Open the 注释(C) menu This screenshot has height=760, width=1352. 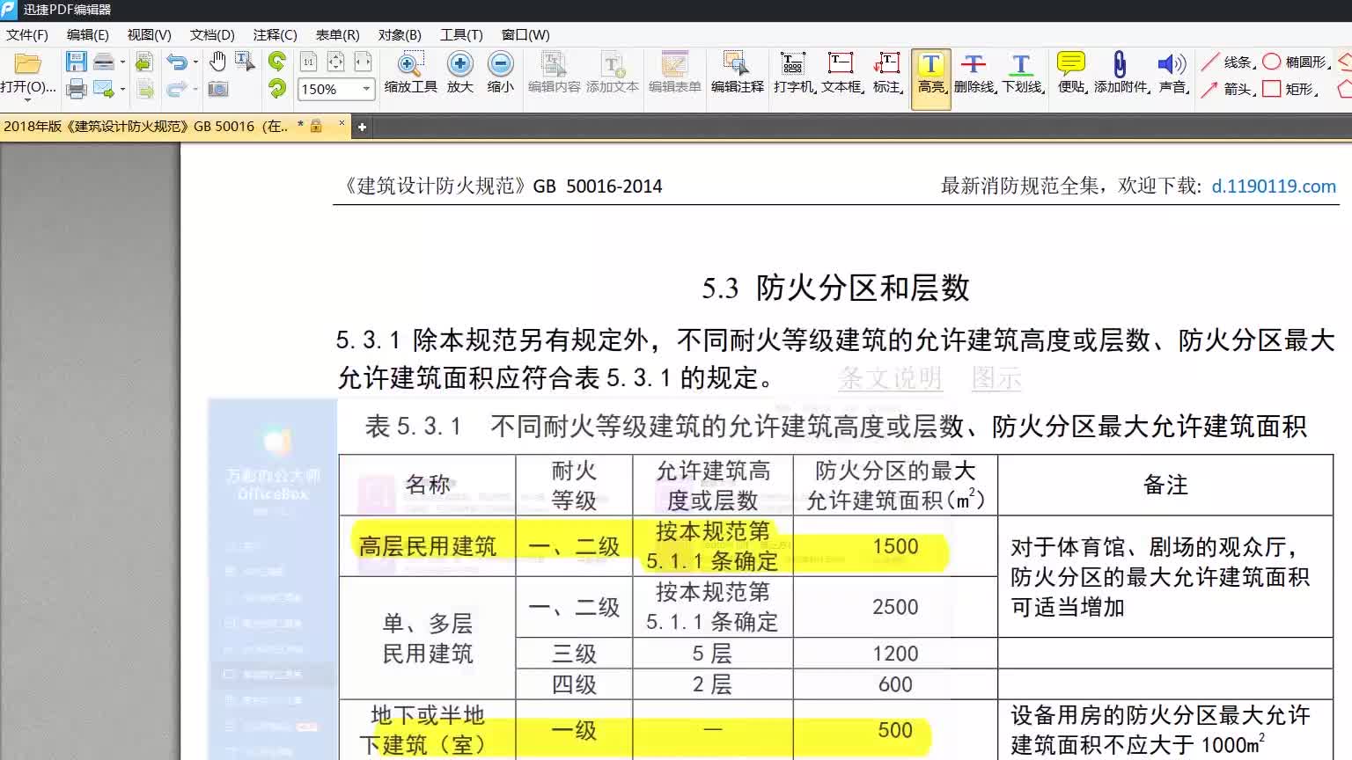pyautogui.click(x=275, y=34)
